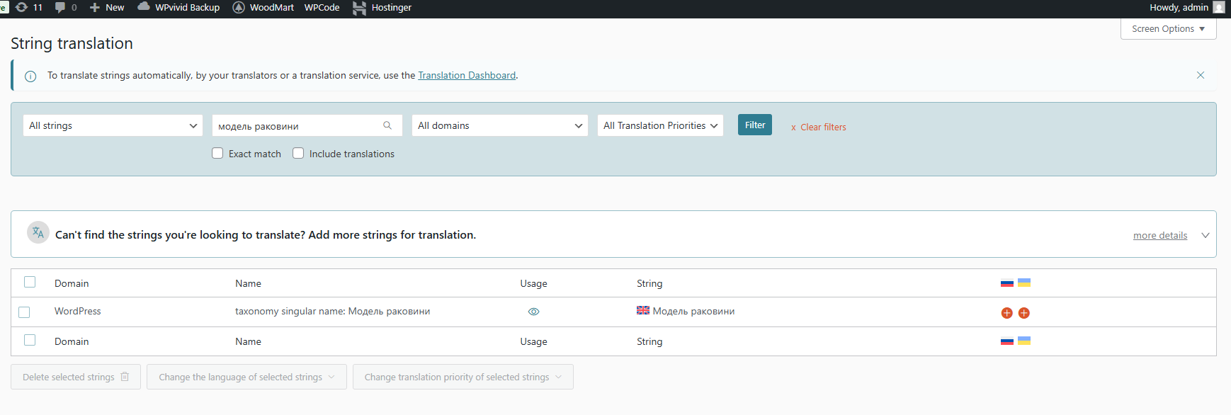Expand the All Translation Priorities dropdown
This screenshot has width=1231, height=415.
pos(659,125)
